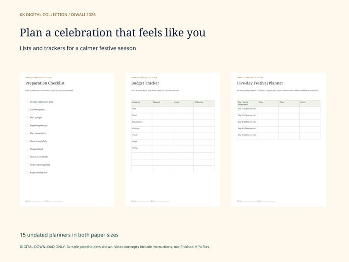Viewport: 349px width, 262px height.
Task: Select the 'Date' column header in Festival Planner
Action: click(268, 103)
